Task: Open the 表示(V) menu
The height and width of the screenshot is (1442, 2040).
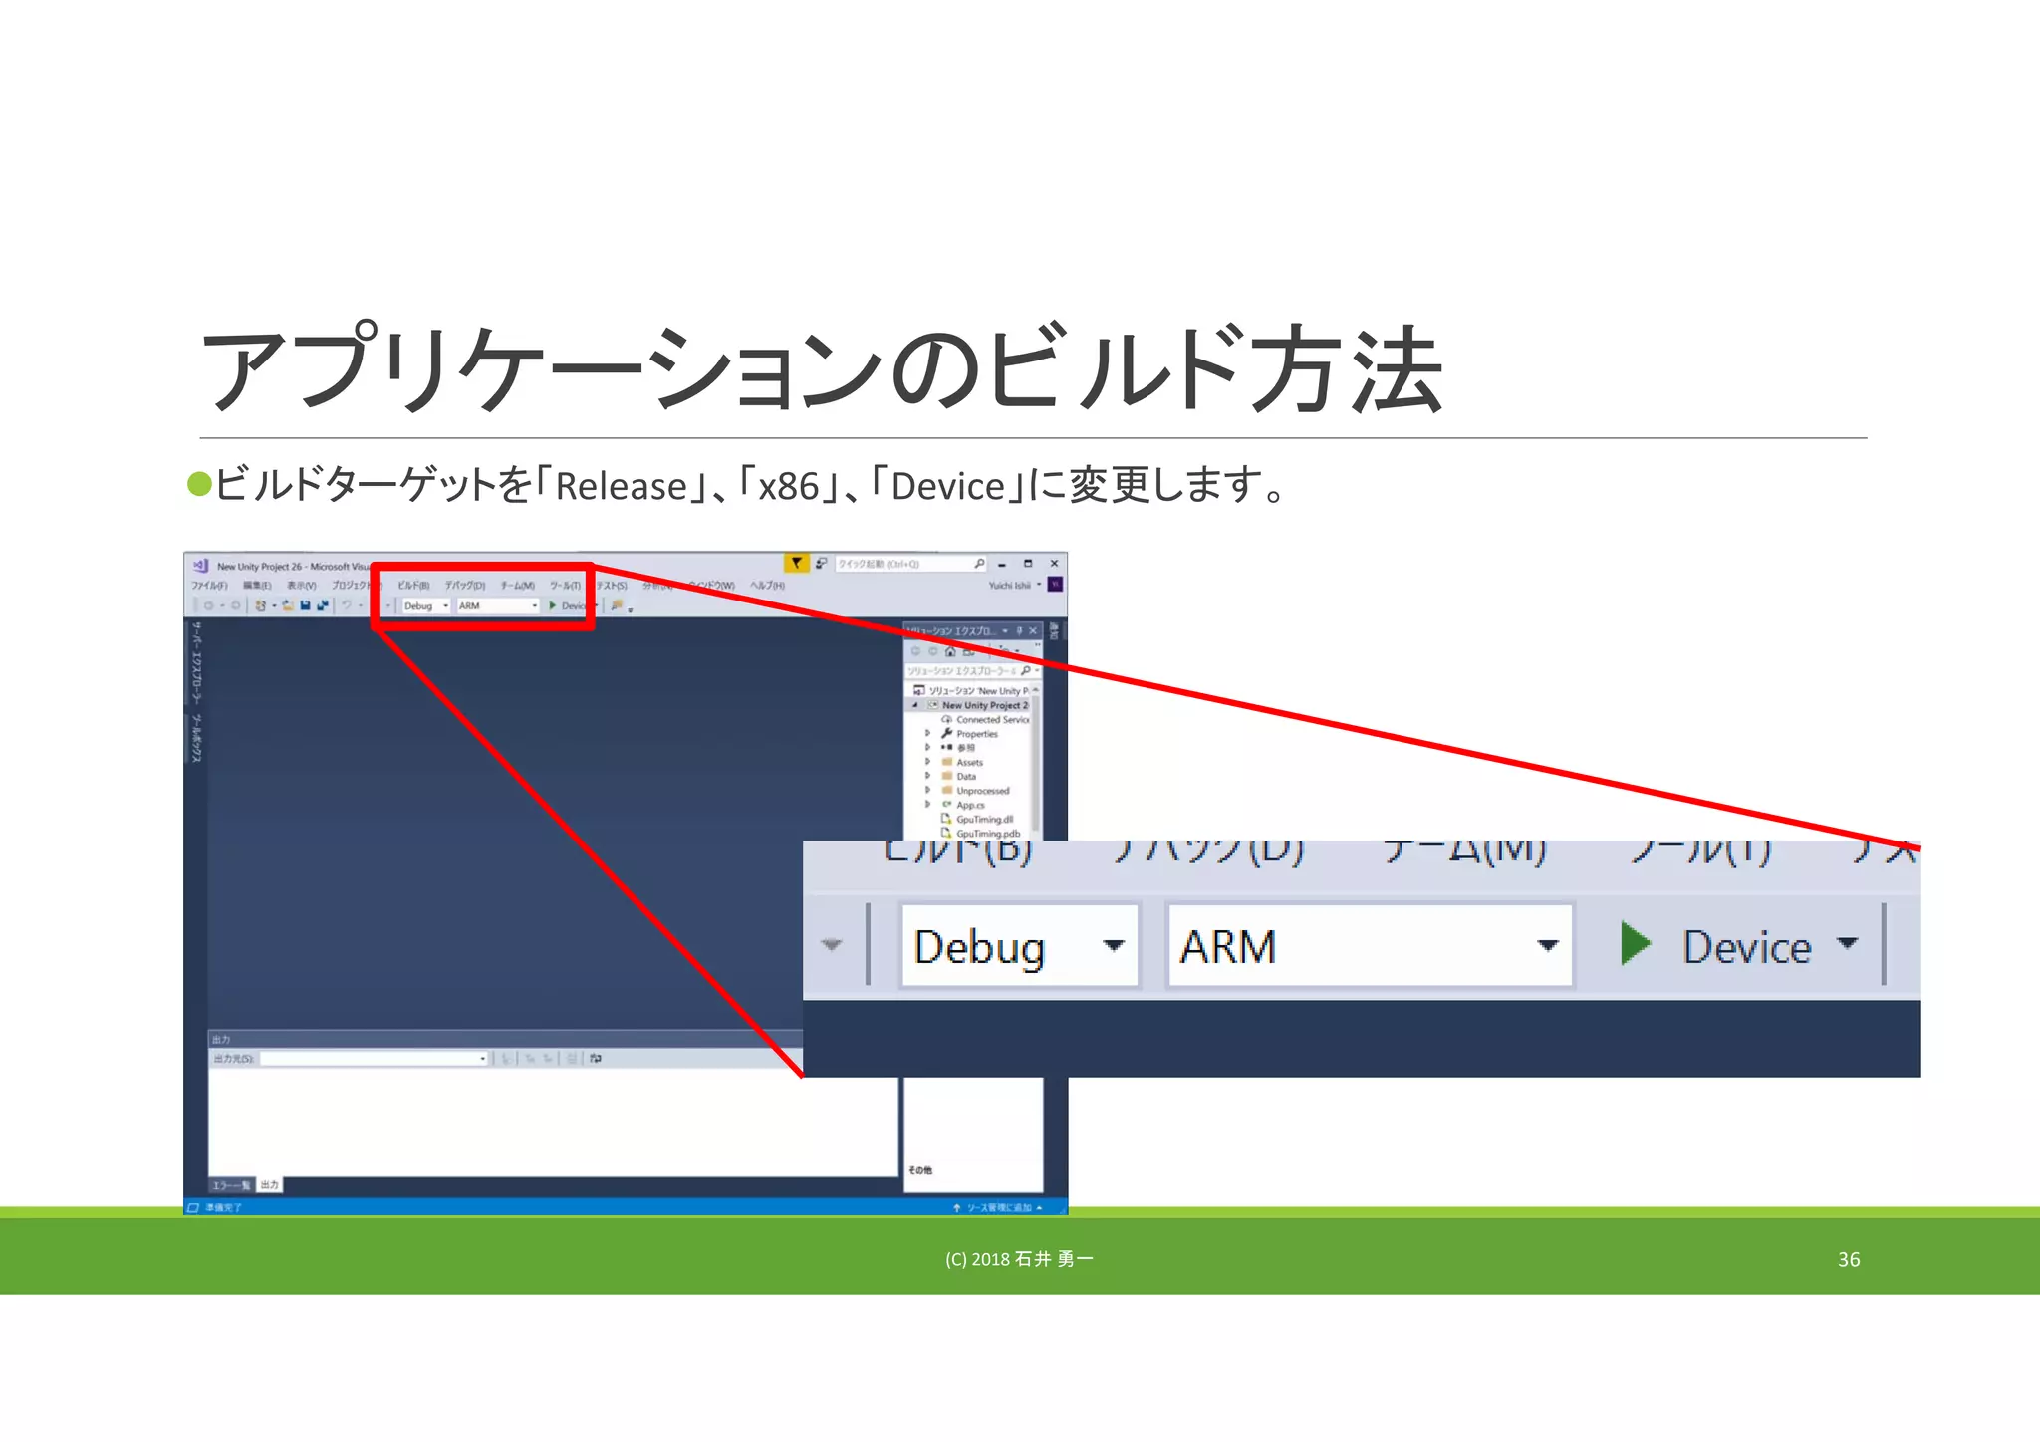Action: click(302, 586)
